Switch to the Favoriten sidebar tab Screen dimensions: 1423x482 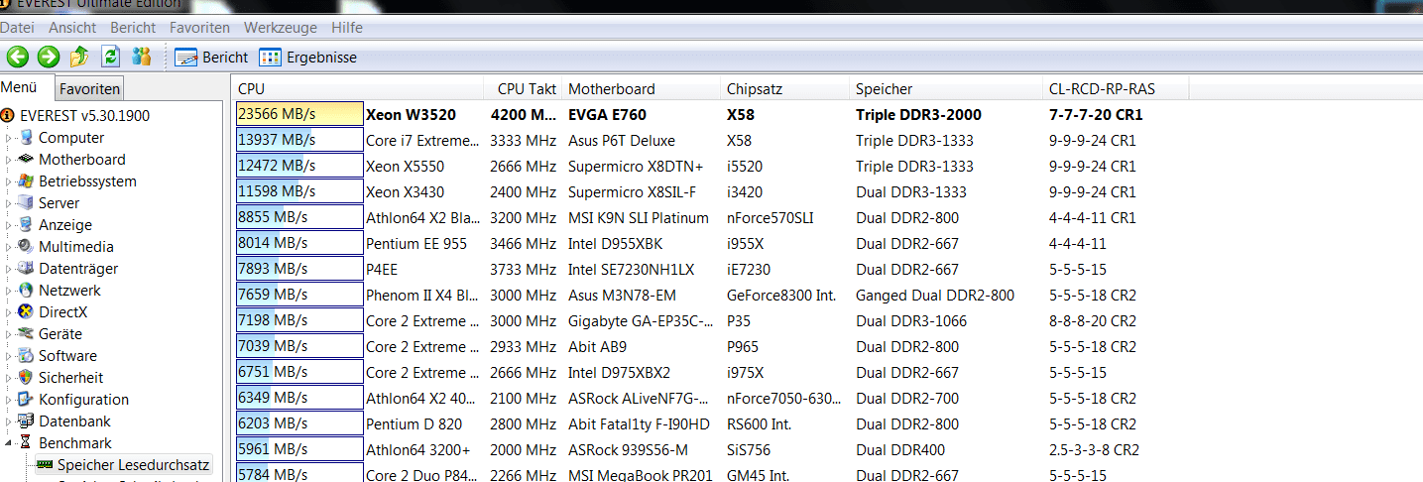click(89, 88)
